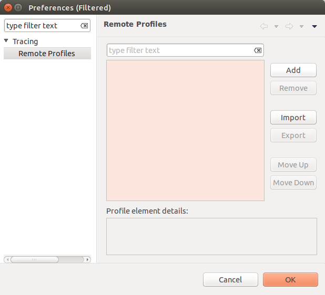This screenshot has height=295, width=325.
Task: Open the back history dropdown
Action: pos(276,26)
